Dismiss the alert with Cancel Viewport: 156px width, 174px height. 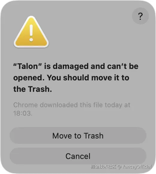point(78,156)
